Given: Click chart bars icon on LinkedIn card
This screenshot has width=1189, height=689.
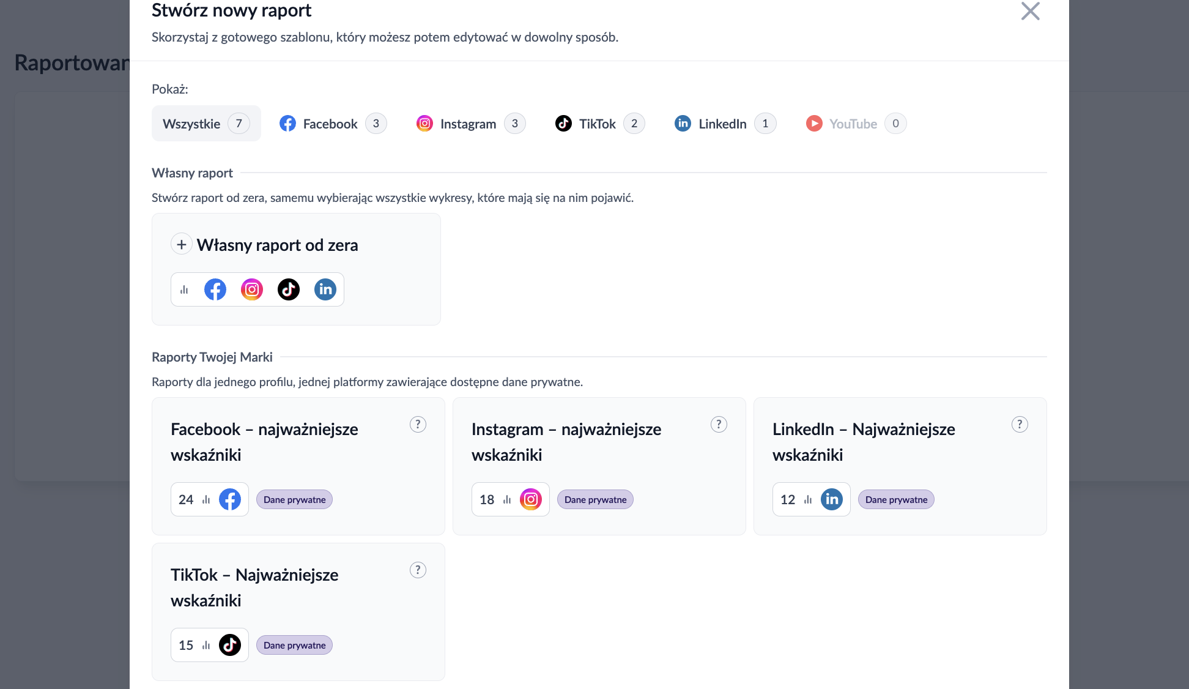Looking at the screenshot, I should tap(808, 499).
